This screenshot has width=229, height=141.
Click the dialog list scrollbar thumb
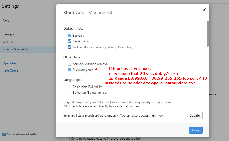pyautogui.click(x=208, y=34)
